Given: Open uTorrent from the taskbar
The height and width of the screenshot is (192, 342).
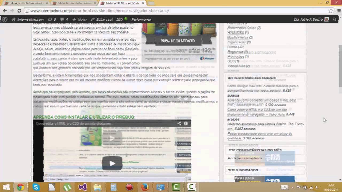Looking at the screenshot, I should coord(67,187).
